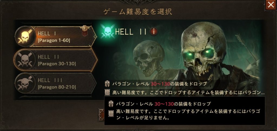Select HELL I [Paragon 1-60] difficulty
The width and height of the screenshot is (277, 131).
click(56, 37)
